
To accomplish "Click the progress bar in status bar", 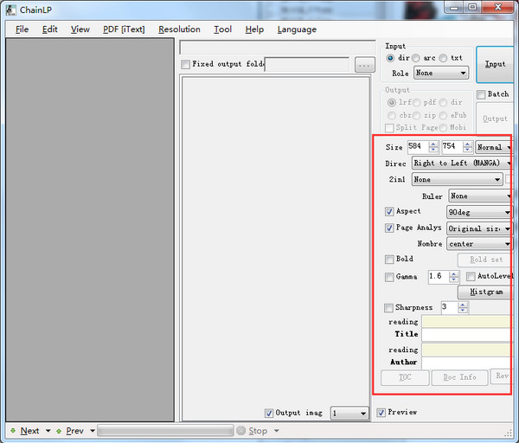I will coord(164,431).
